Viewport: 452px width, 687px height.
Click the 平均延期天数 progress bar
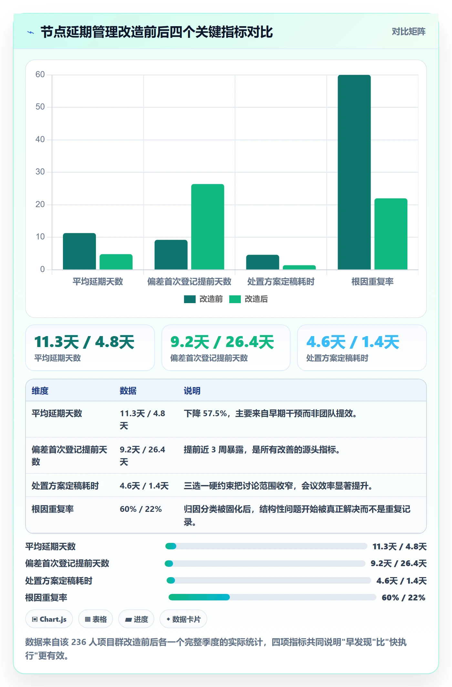266,546
